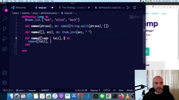
Task: Click Enum.join on line 6
Action: coord(69,32)
